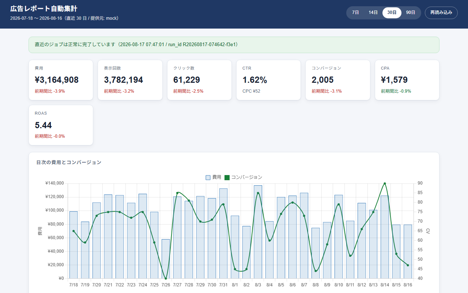Image resolution: width=468 pixels, height=293 pixels.
Task: Click the conversion data point for 8/14
Action: point(385,183)
